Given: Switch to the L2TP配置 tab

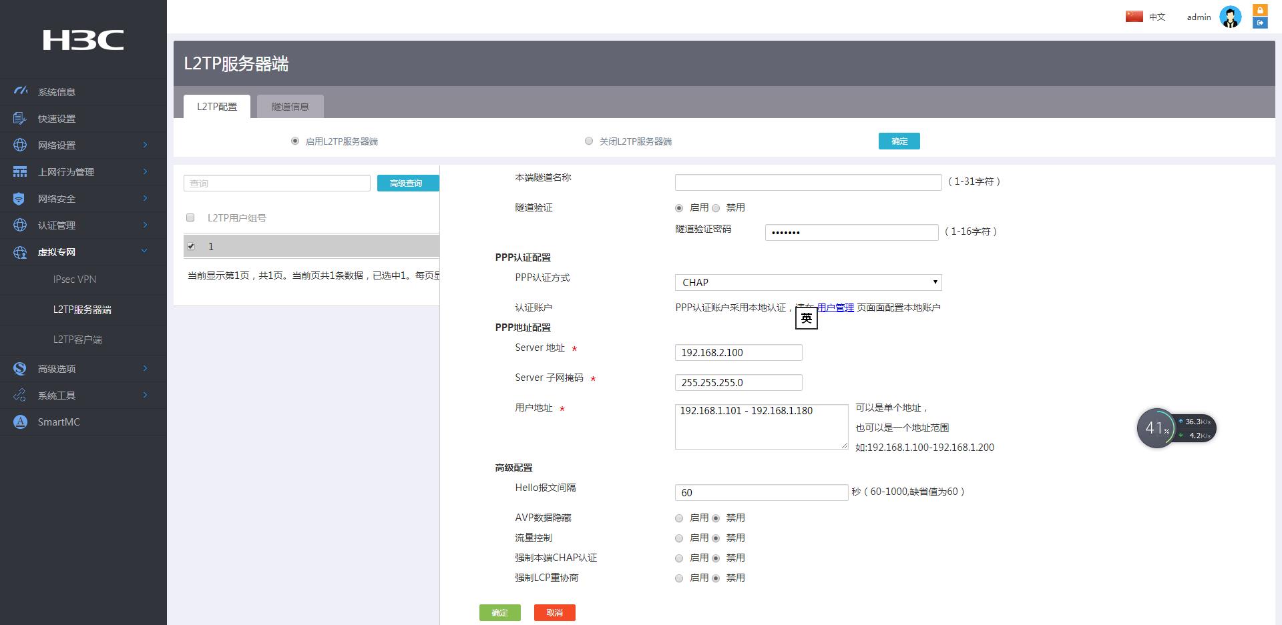Looking at the screenshot, I should 217,107.
